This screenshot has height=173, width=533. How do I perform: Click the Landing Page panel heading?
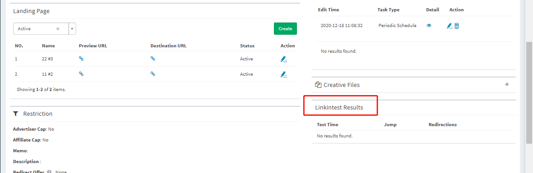(31, 11)
